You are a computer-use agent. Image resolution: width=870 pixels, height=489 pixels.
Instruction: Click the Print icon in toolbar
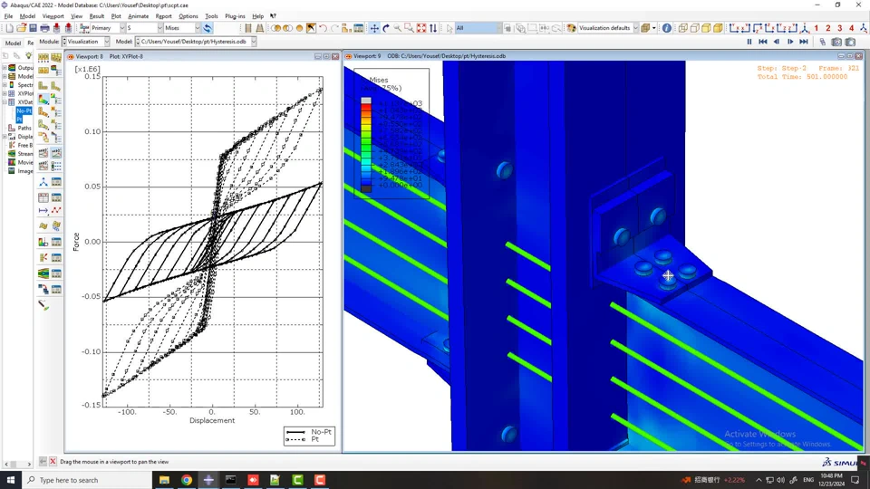click(44, 28)
